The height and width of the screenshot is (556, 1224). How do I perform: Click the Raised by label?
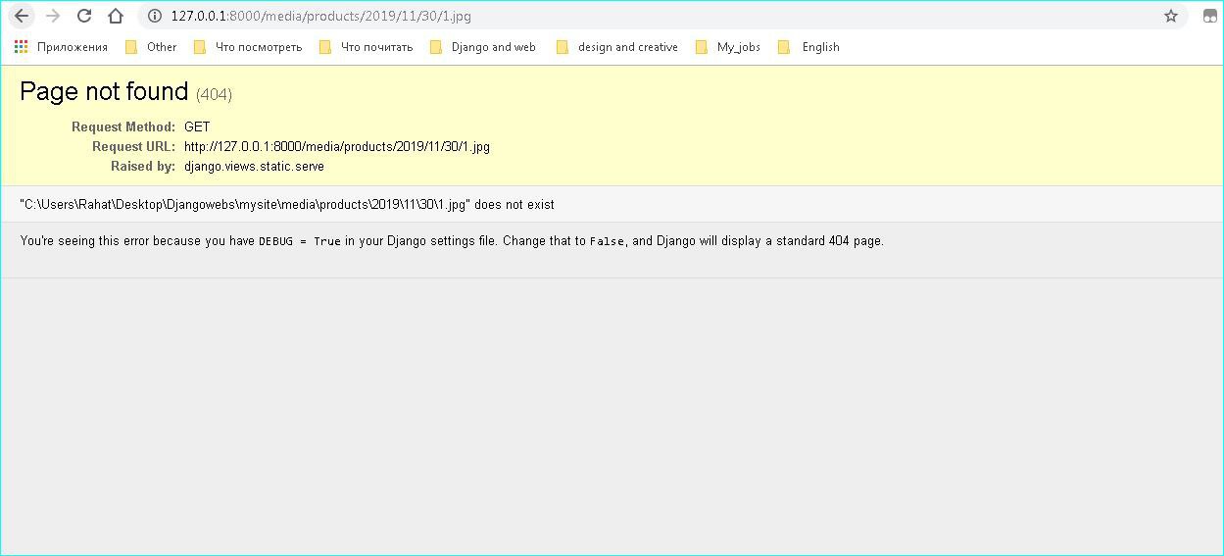143,167
